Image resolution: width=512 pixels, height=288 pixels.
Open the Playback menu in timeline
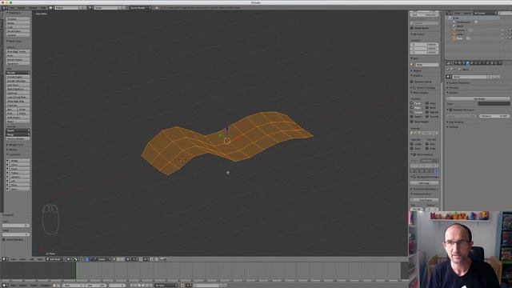pyautogui.click(x=45, y=286)
